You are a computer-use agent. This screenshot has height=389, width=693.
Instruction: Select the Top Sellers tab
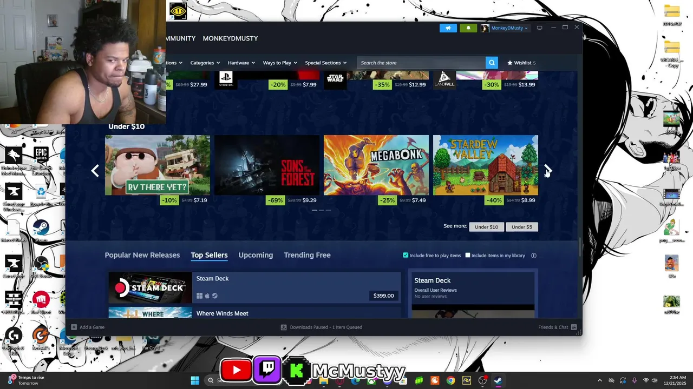coord(209,255)
